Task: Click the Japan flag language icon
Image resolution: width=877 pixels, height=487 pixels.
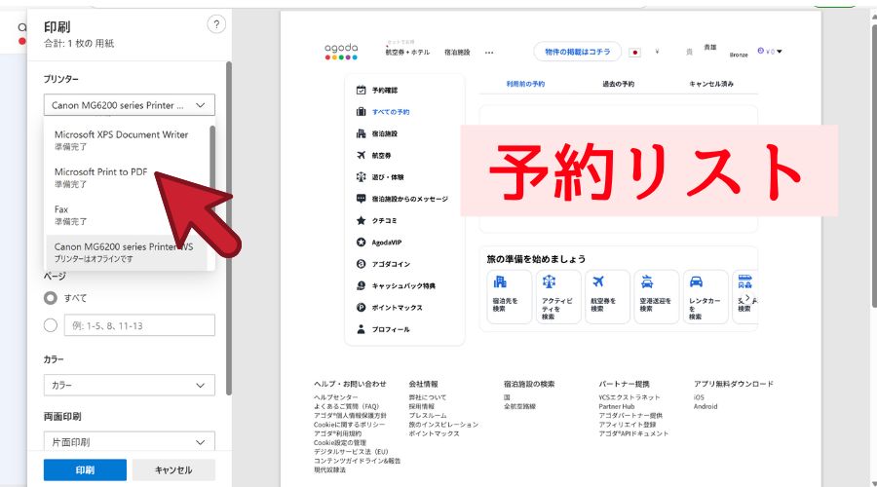Action: [x=634, y=52]
